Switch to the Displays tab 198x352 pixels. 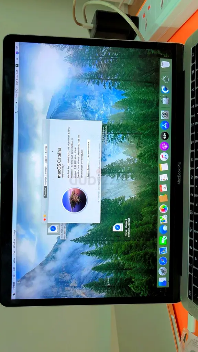46,180
